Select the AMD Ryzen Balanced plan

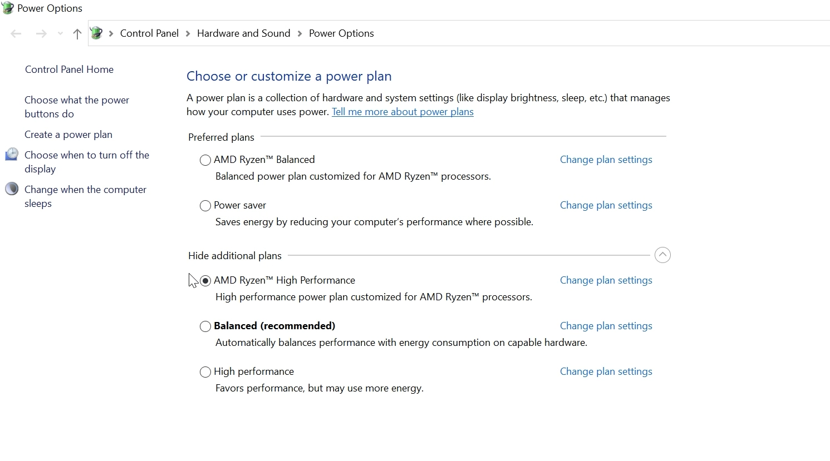205,160
